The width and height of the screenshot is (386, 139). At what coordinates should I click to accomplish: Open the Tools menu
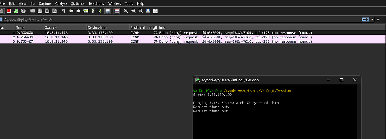click(129, 3)
